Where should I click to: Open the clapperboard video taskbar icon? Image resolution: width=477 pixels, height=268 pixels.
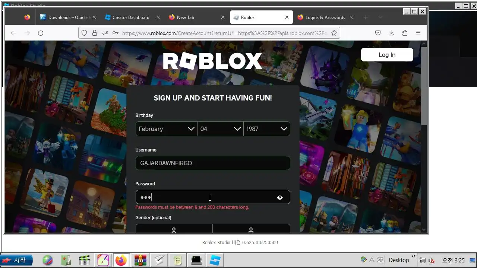click(x=85, y=260)
